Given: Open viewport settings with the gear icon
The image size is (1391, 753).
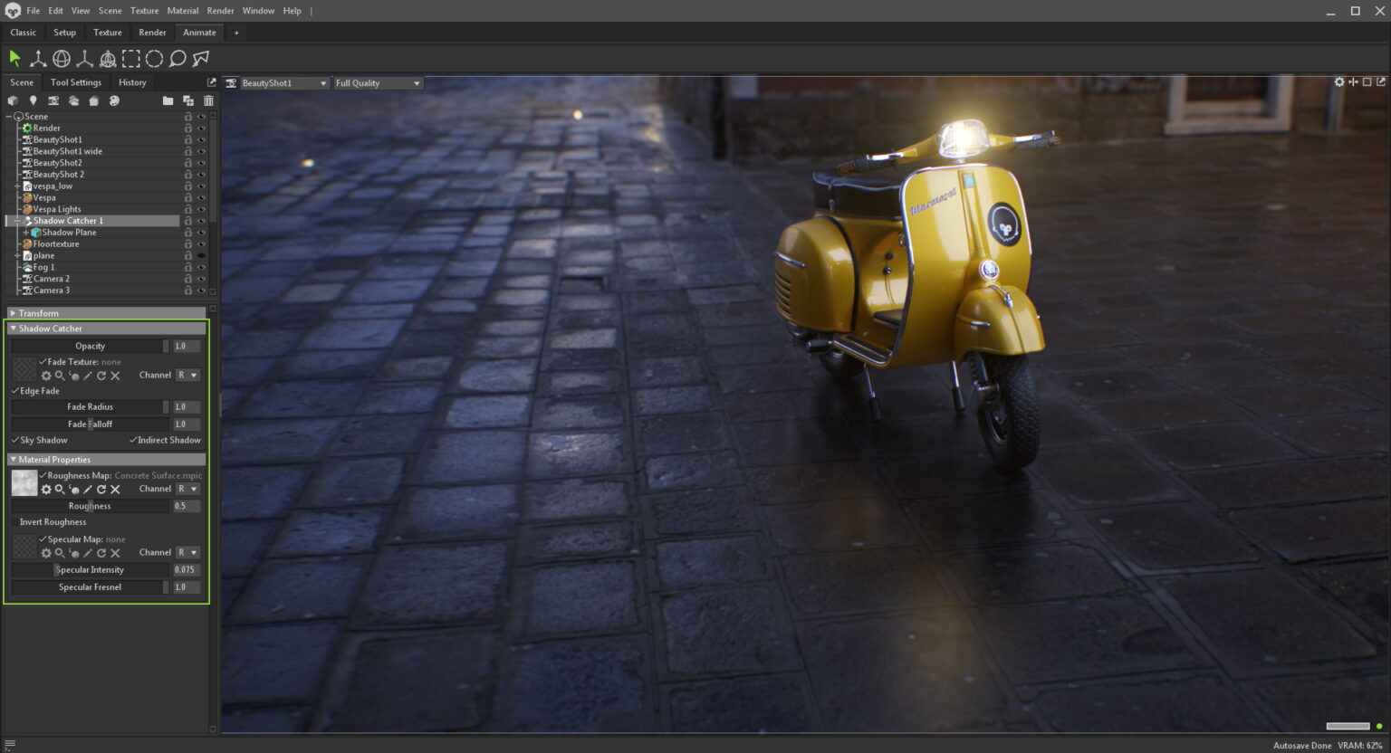Looking at the screenshot, I should coord(1339,81).
